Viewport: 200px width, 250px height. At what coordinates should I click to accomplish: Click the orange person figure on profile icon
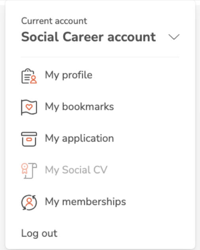click(34, 80)
